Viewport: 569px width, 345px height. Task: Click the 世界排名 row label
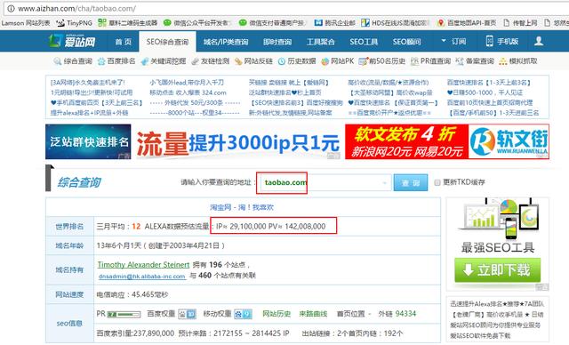(69, 227)
